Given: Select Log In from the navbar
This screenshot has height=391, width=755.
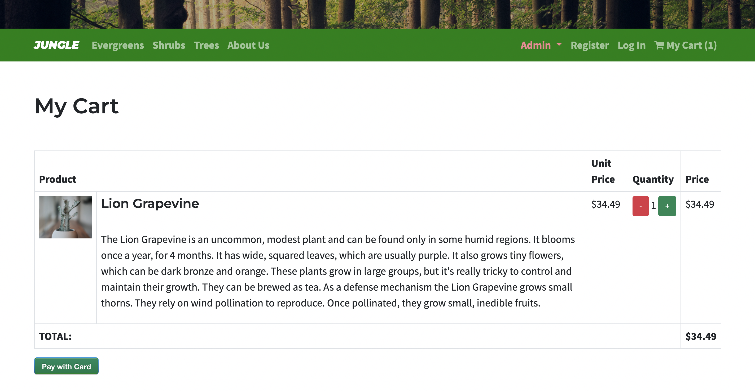Looking at the screenshot, I should coord(631,45).
